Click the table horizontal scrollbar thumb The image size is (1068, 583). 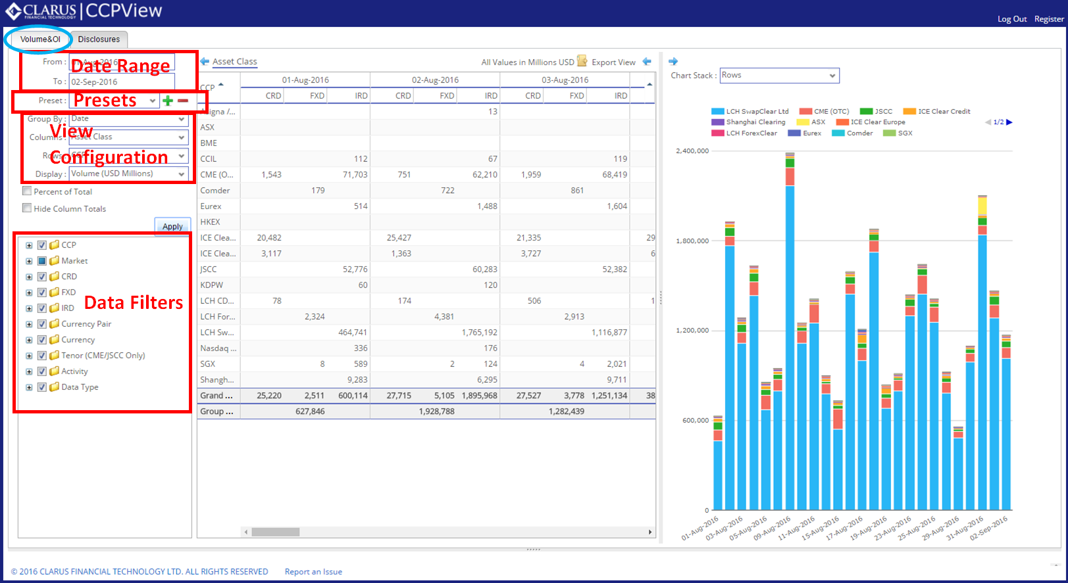276,532
